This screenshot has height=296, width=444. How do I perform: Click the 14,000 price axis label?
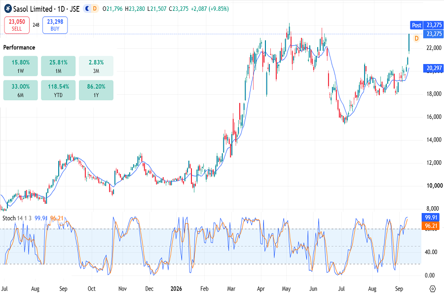click(x=434, y=140)
